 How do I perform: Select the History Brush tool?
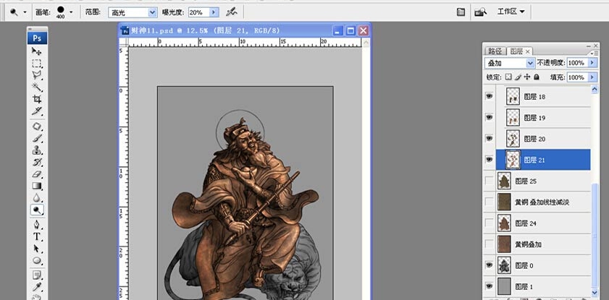pos(37,162)
